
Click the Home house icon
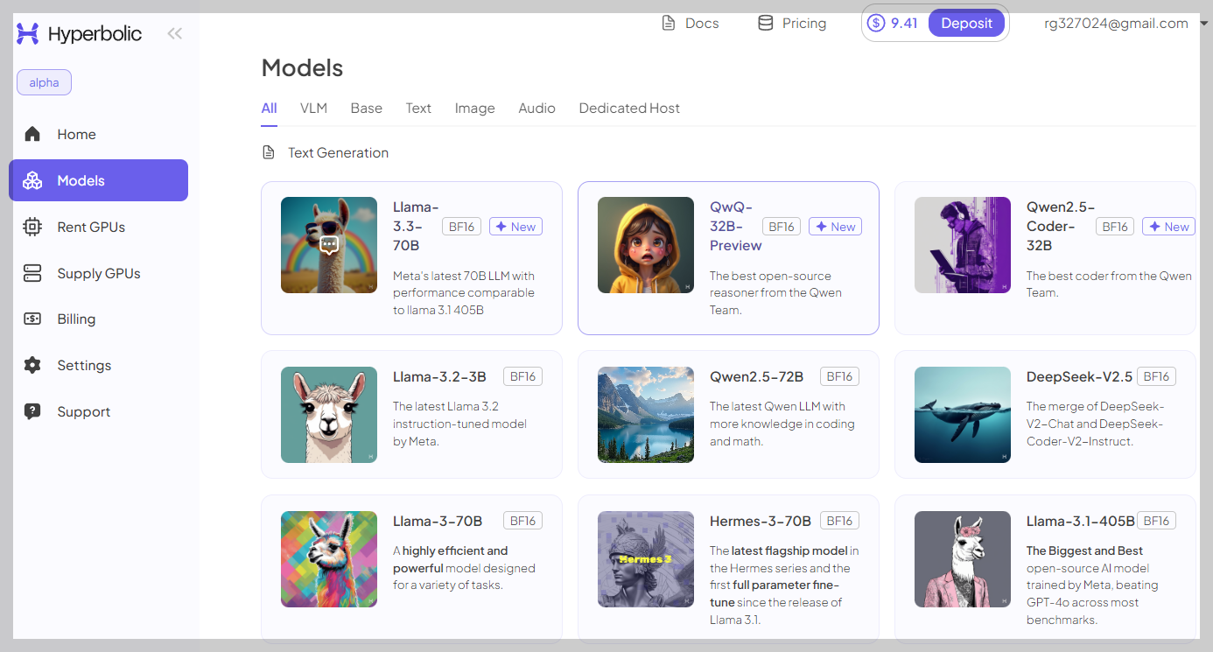click(32, 134)
